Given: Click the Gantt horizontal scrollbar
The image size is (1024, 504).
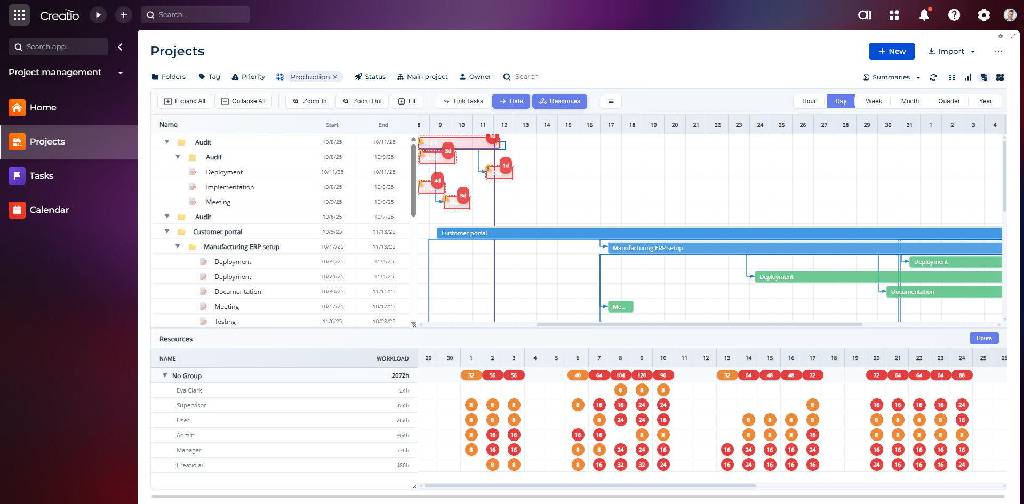Looking at the screenshot, I should point(699,324).
